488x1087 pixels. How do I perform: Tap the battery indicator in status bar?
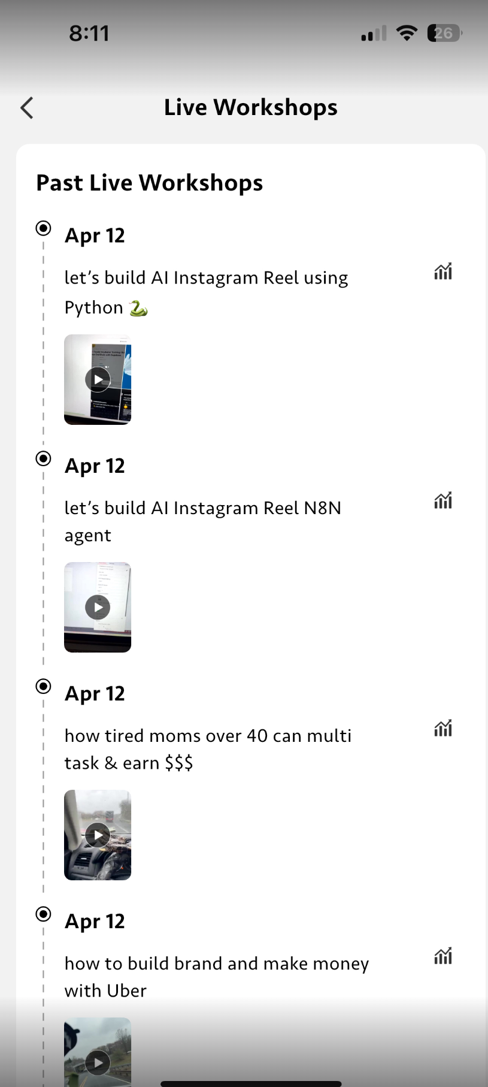444,33
